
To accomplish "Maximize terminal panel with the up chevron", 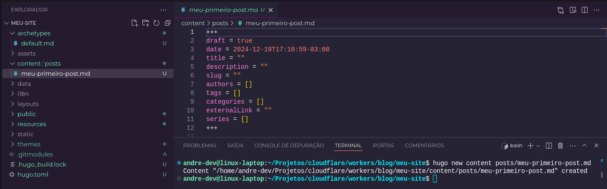I will click(x=585, y=145).
